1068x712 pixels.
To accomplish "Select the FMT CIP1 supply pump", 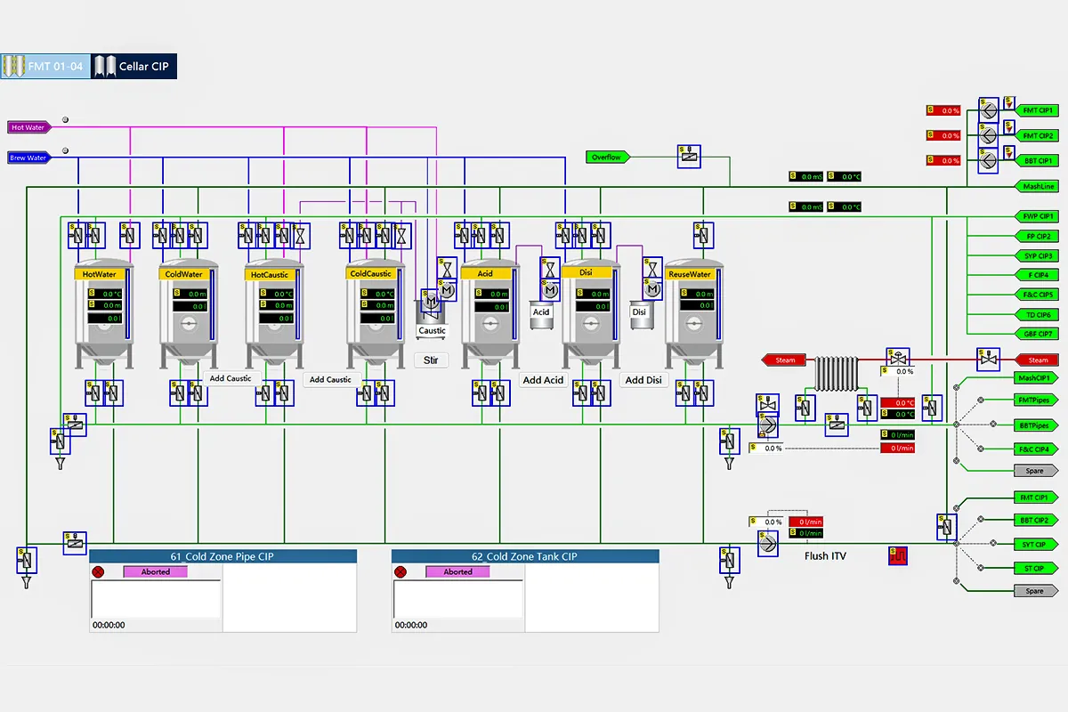I will [x=988, y=110].
